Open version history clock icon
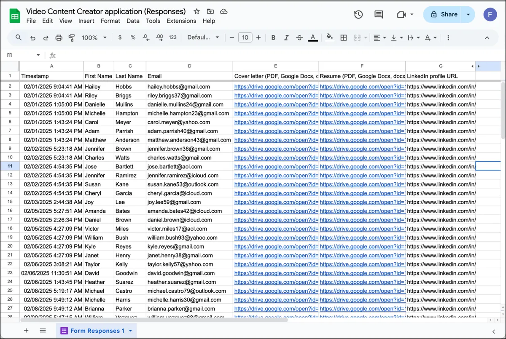This screenshot has width=506, height=339. [x=358, y=14]
